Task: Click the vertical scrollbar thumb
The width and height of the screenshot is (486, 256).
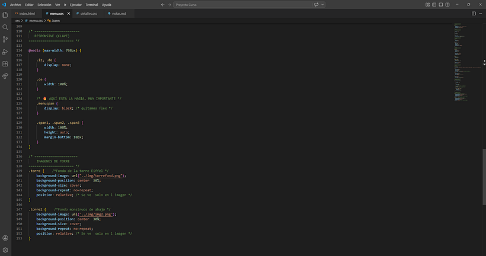Action: [x=484, y=177]
